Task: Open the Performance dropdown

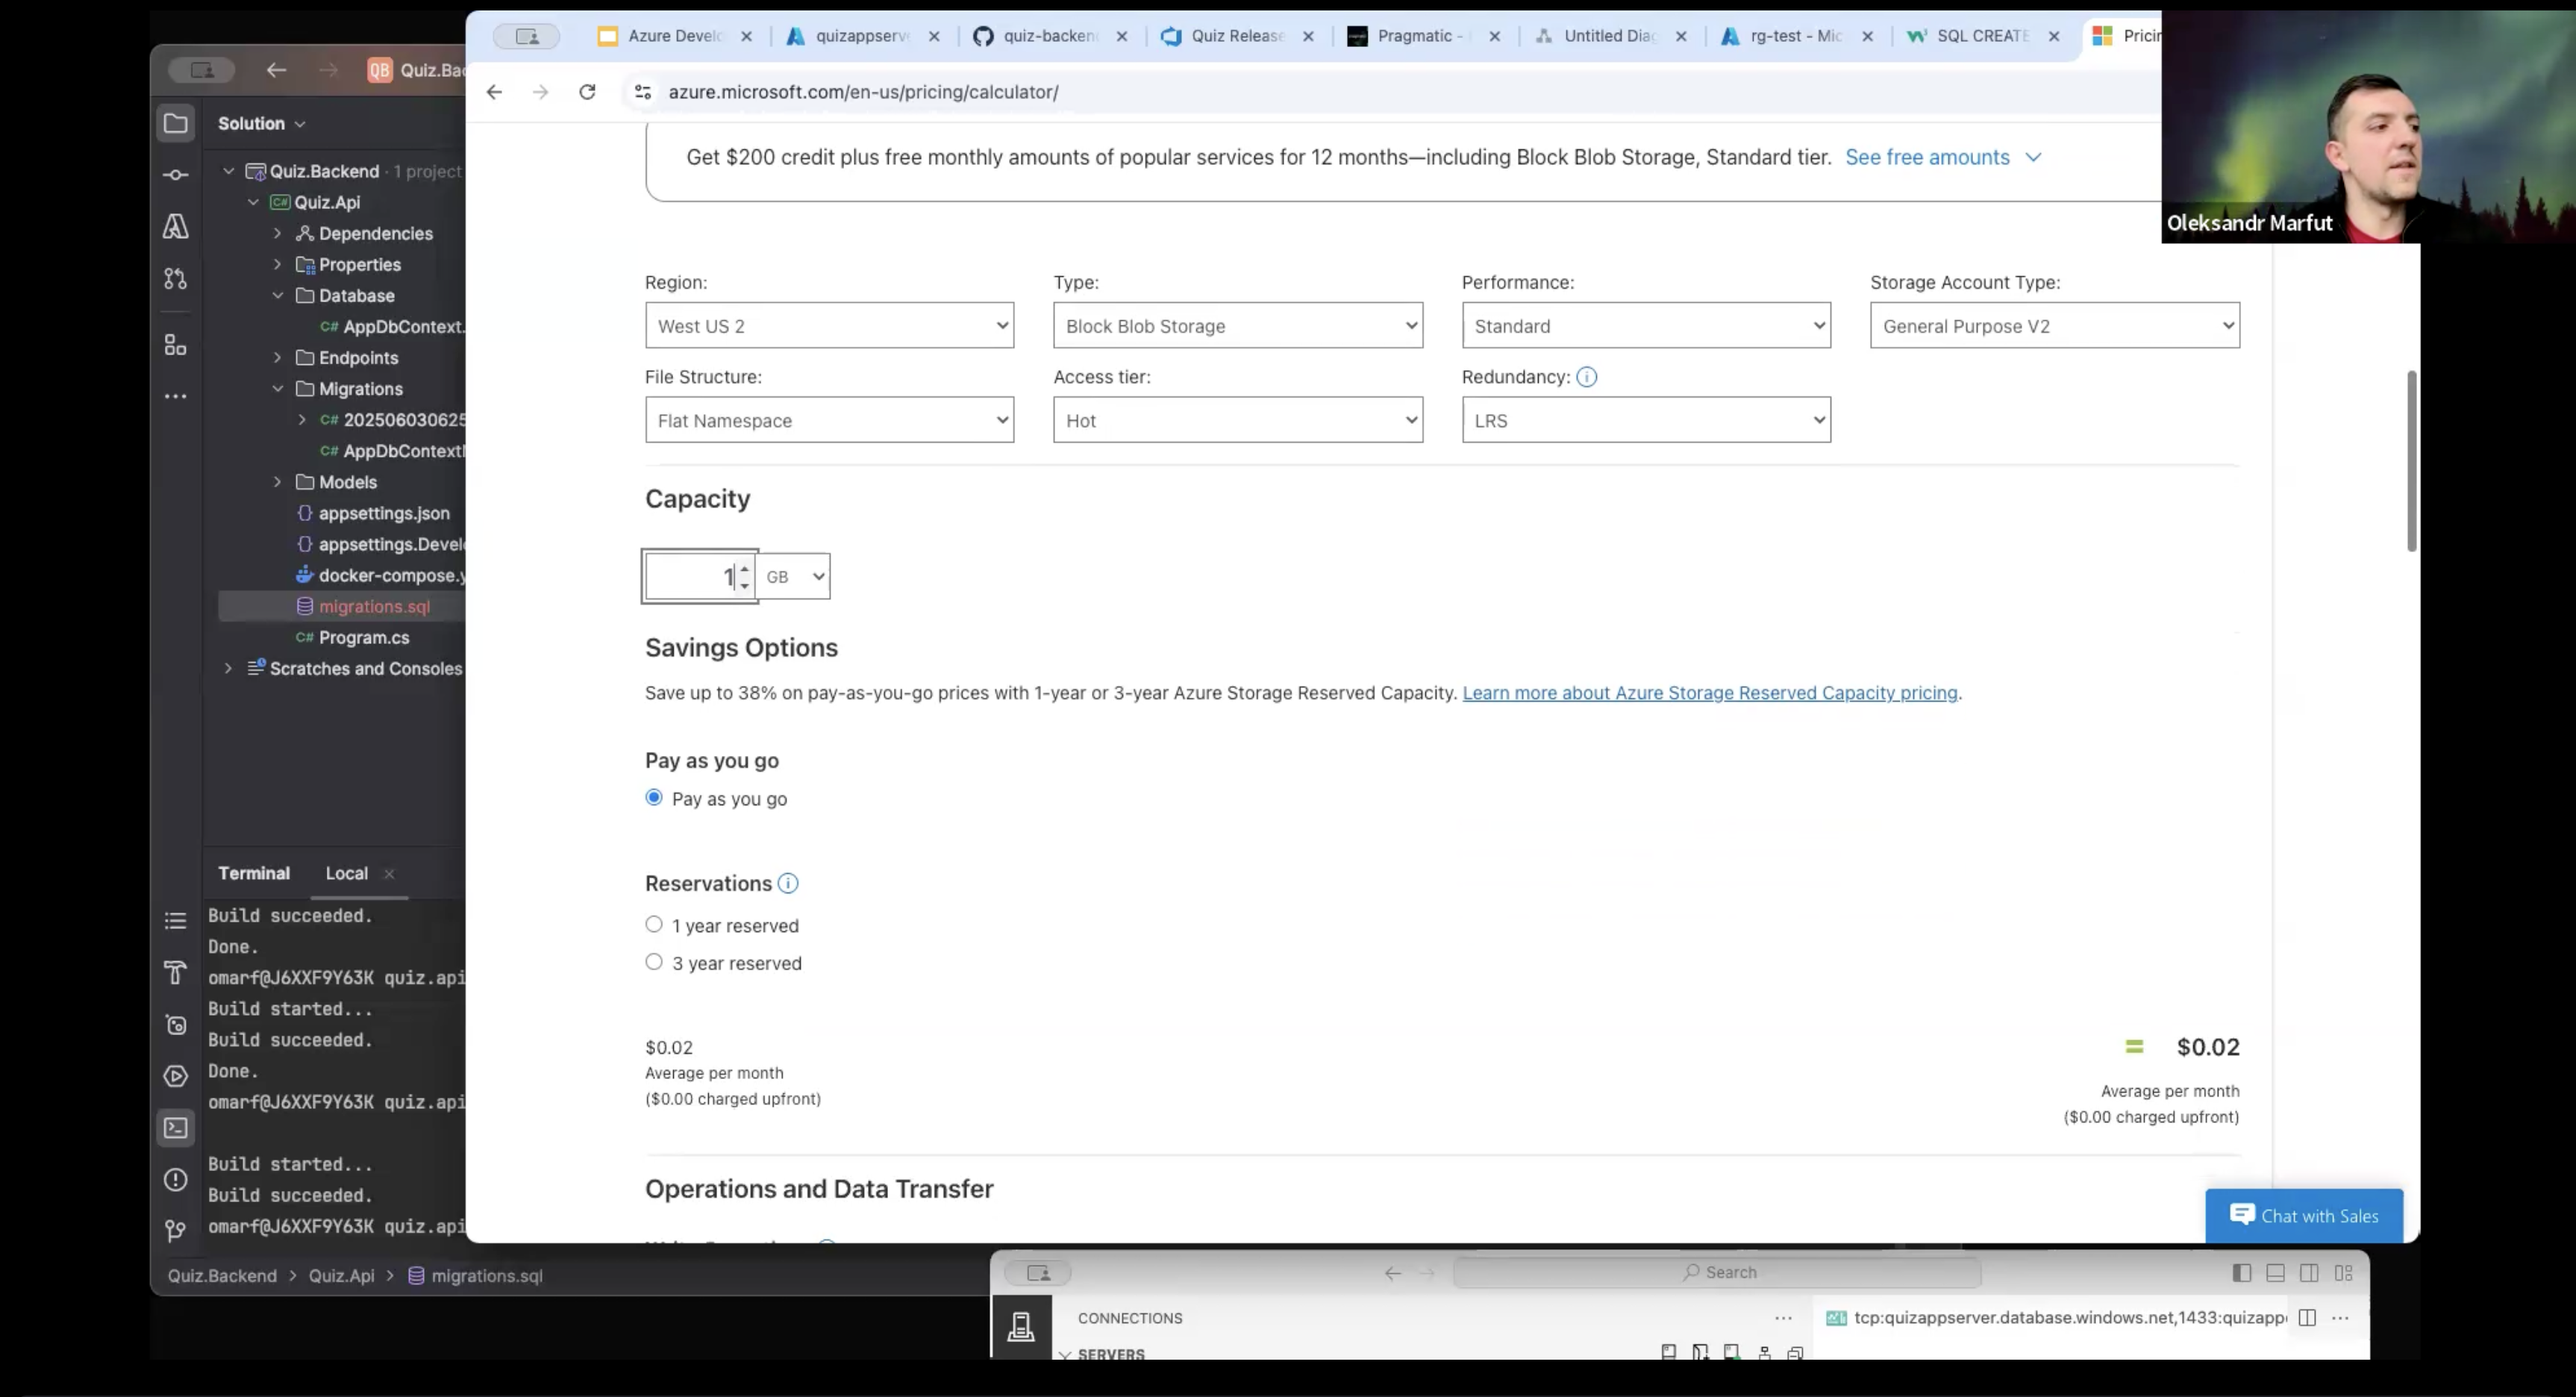Action: [1646, 326]
